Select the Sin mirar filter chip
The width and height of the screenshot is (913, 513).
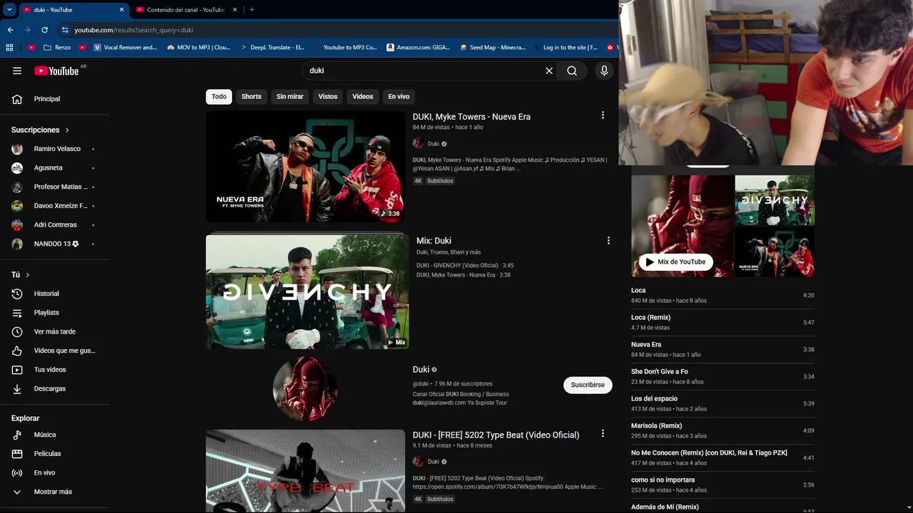point(290,97)
